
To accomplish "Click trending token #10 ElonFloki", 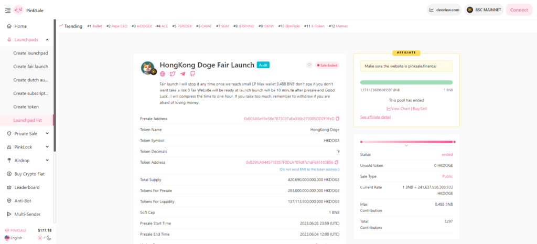I will coord(289,26).
